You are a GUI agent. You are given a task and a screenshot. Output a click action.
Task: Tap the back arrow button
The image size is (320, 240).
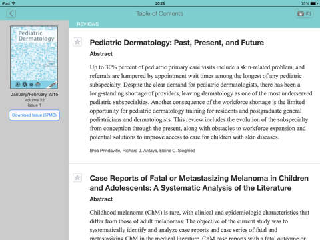pos(11,13)
